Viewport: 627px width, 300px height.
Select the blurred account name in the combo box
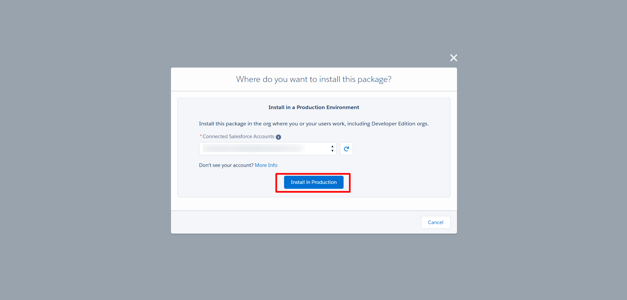coord(253,149)
